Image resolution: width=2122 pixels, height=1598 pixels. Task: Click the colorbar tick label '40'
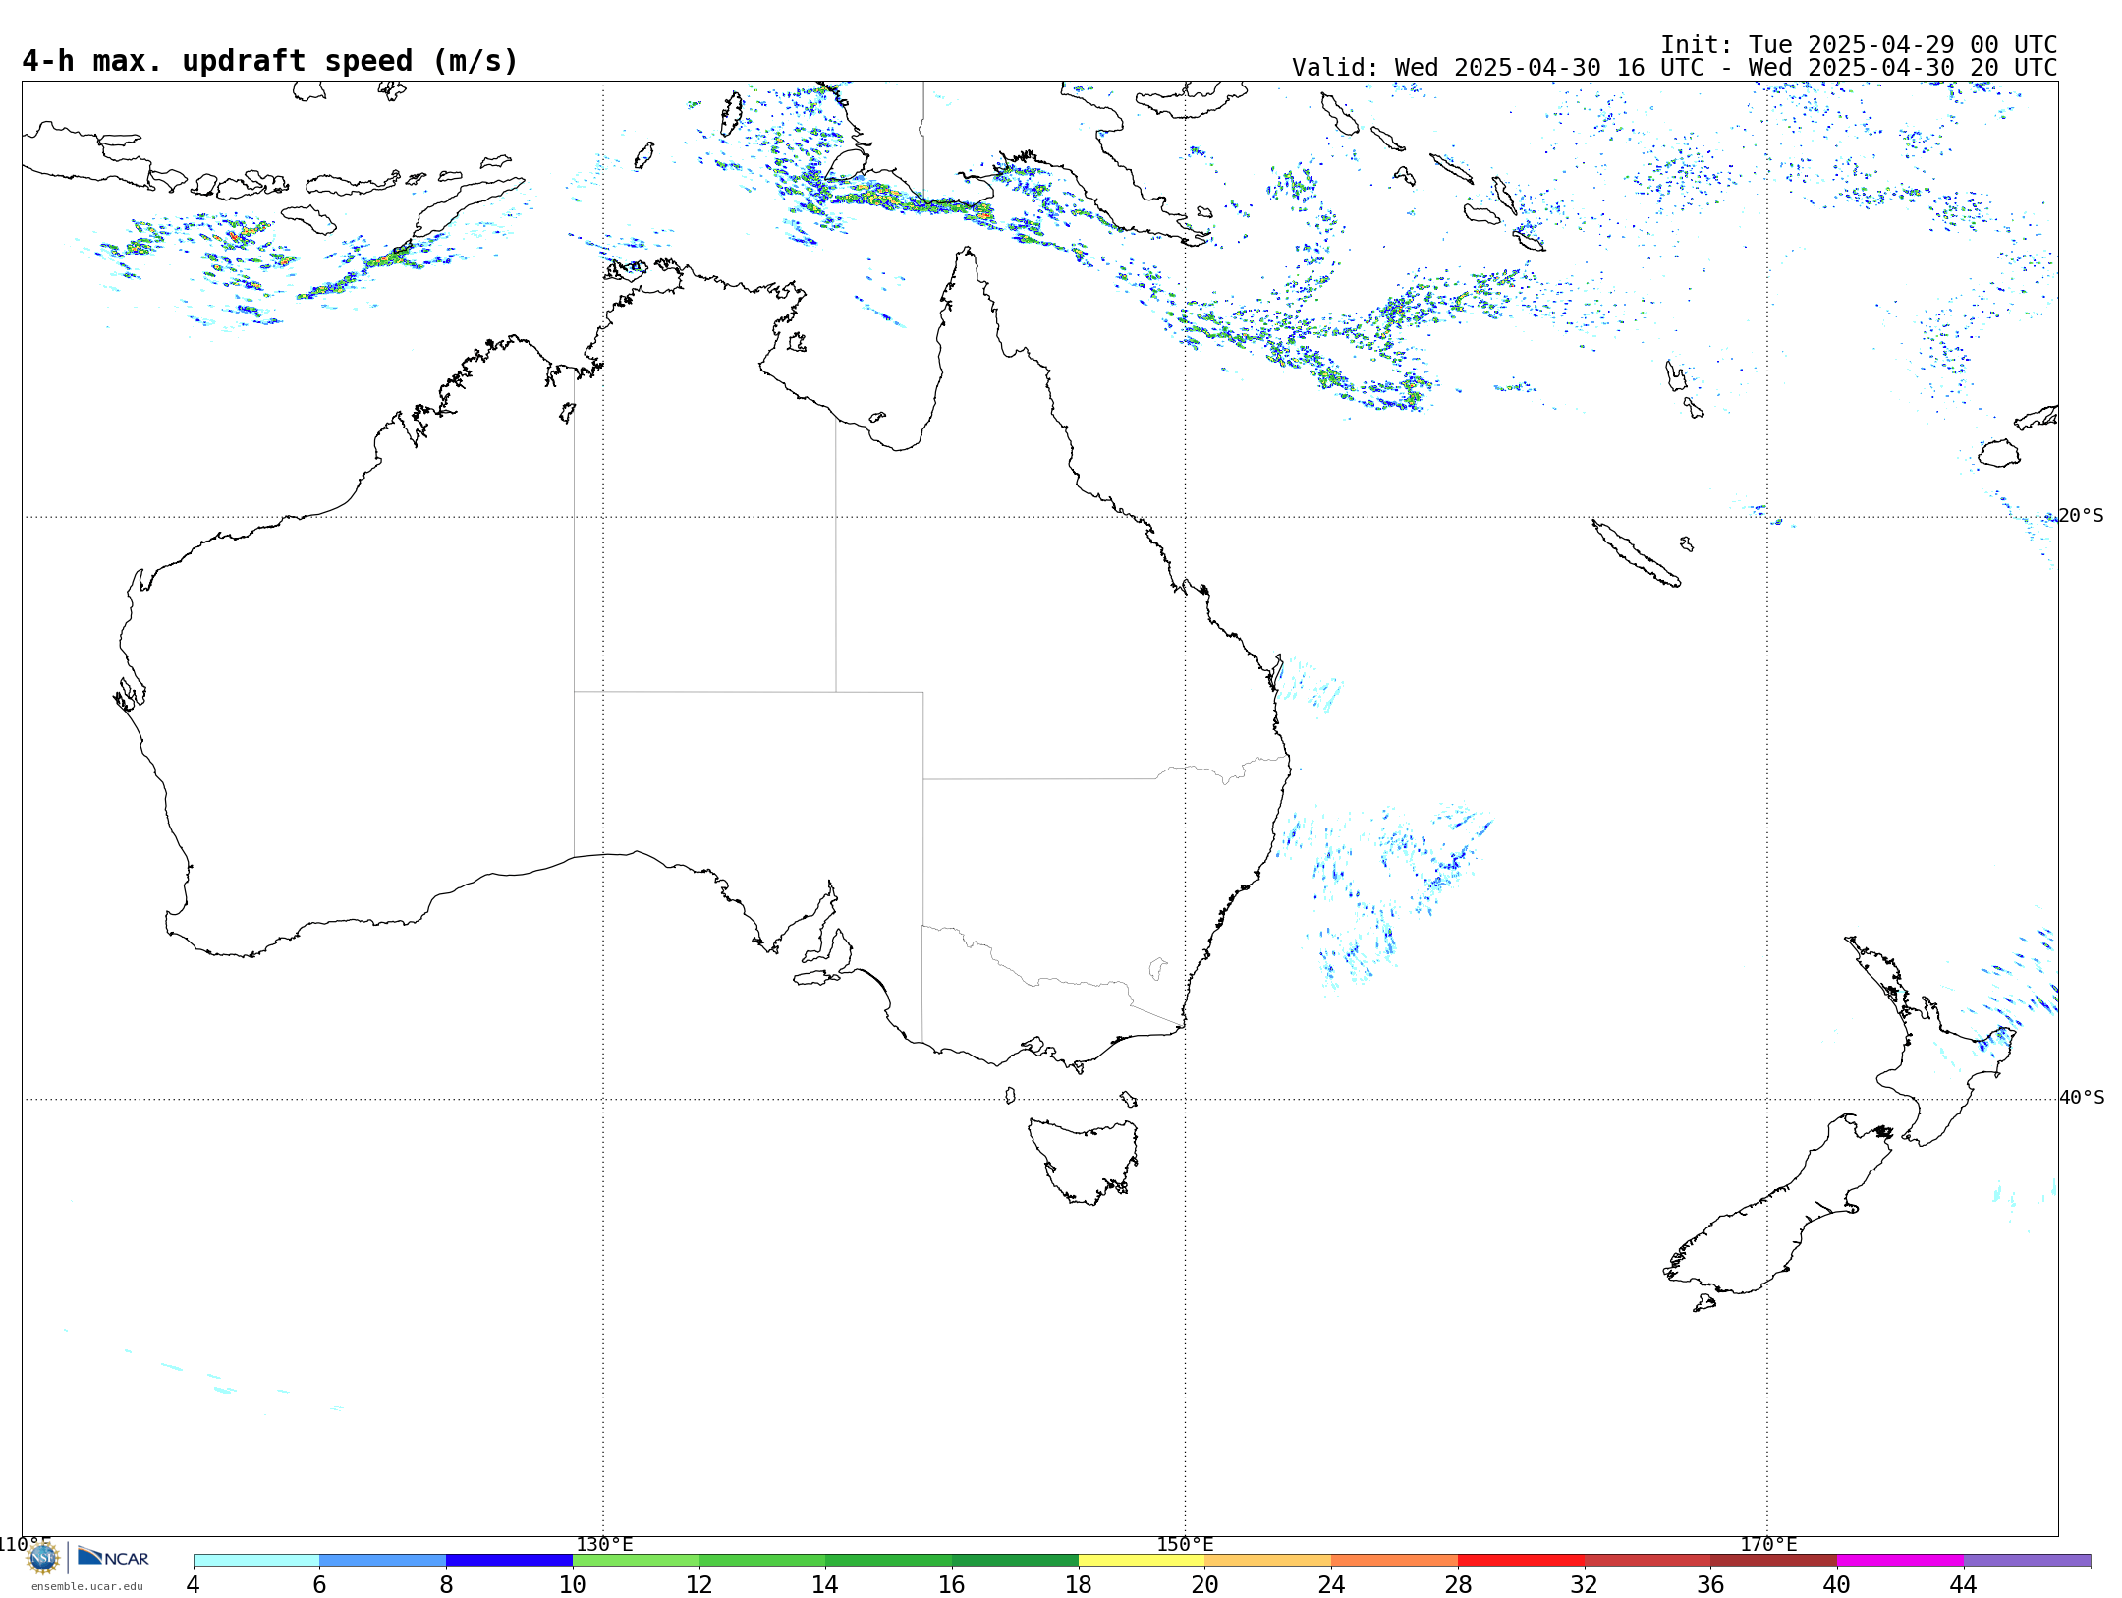[1837, 1584]
